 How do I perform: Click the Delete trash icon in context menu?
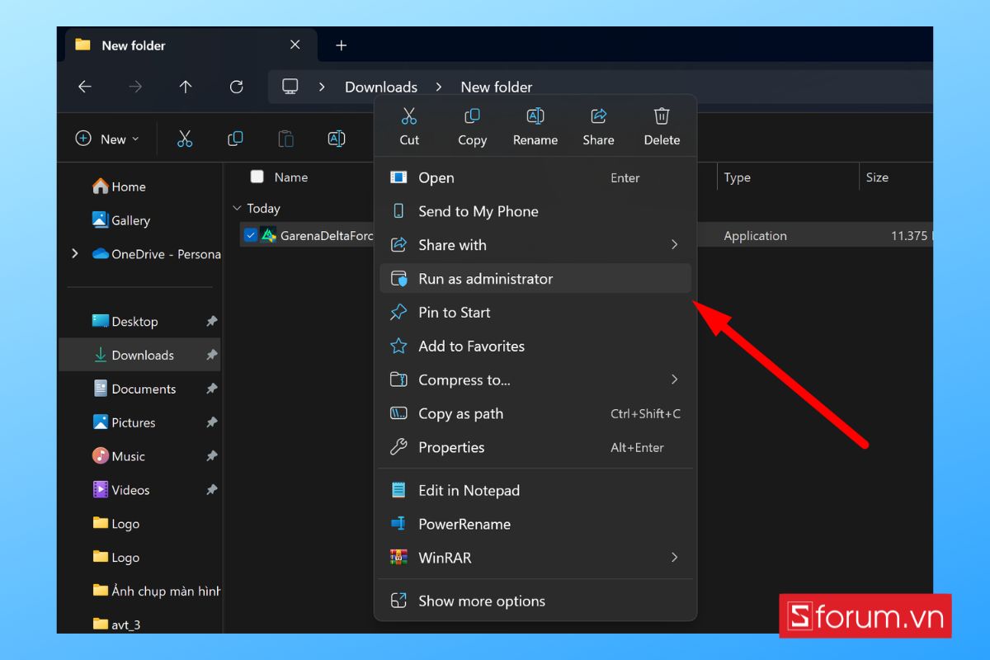[x=662, y=115]
